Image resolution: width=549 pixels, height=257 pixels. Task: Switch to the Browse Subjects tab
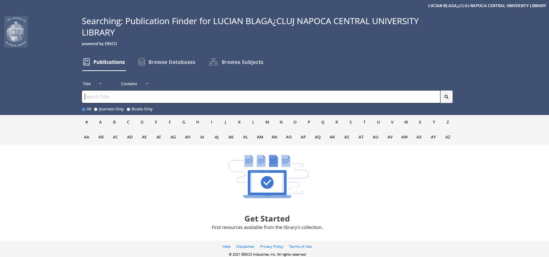(x=236, y=62)
